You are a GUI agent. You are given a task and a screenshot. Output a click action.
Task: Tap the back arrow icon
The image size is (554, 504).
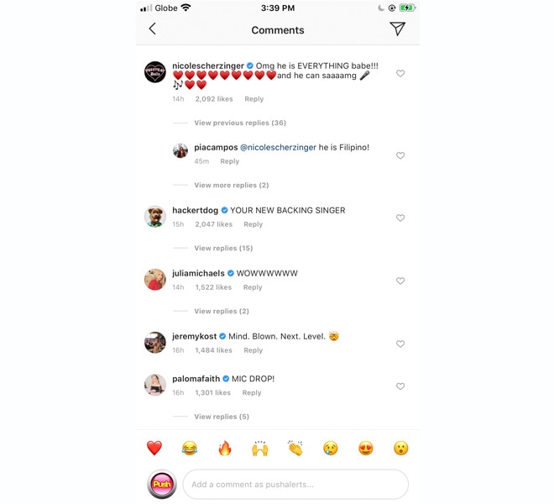(x=152, y=29)
